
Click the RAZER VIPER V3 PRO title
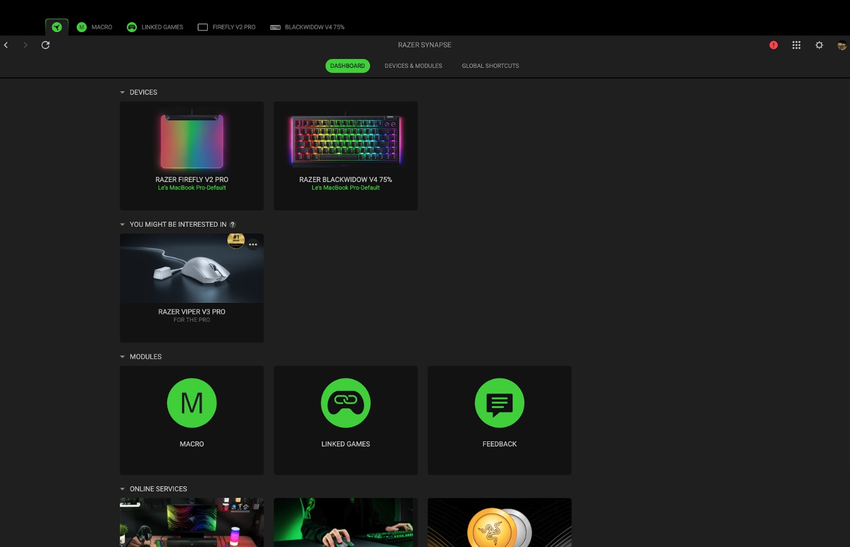(192, 311)
